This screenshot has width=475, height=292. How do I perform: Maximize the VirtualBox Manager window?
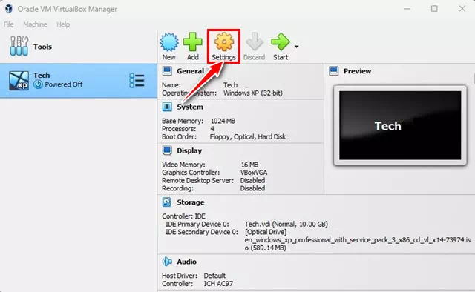(434, 9)
